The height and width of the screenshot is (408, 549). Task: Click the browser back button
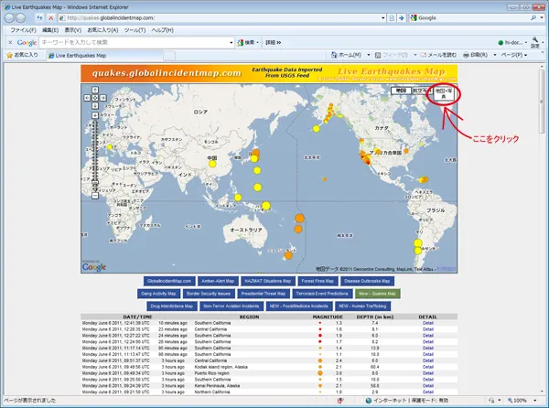11,17
